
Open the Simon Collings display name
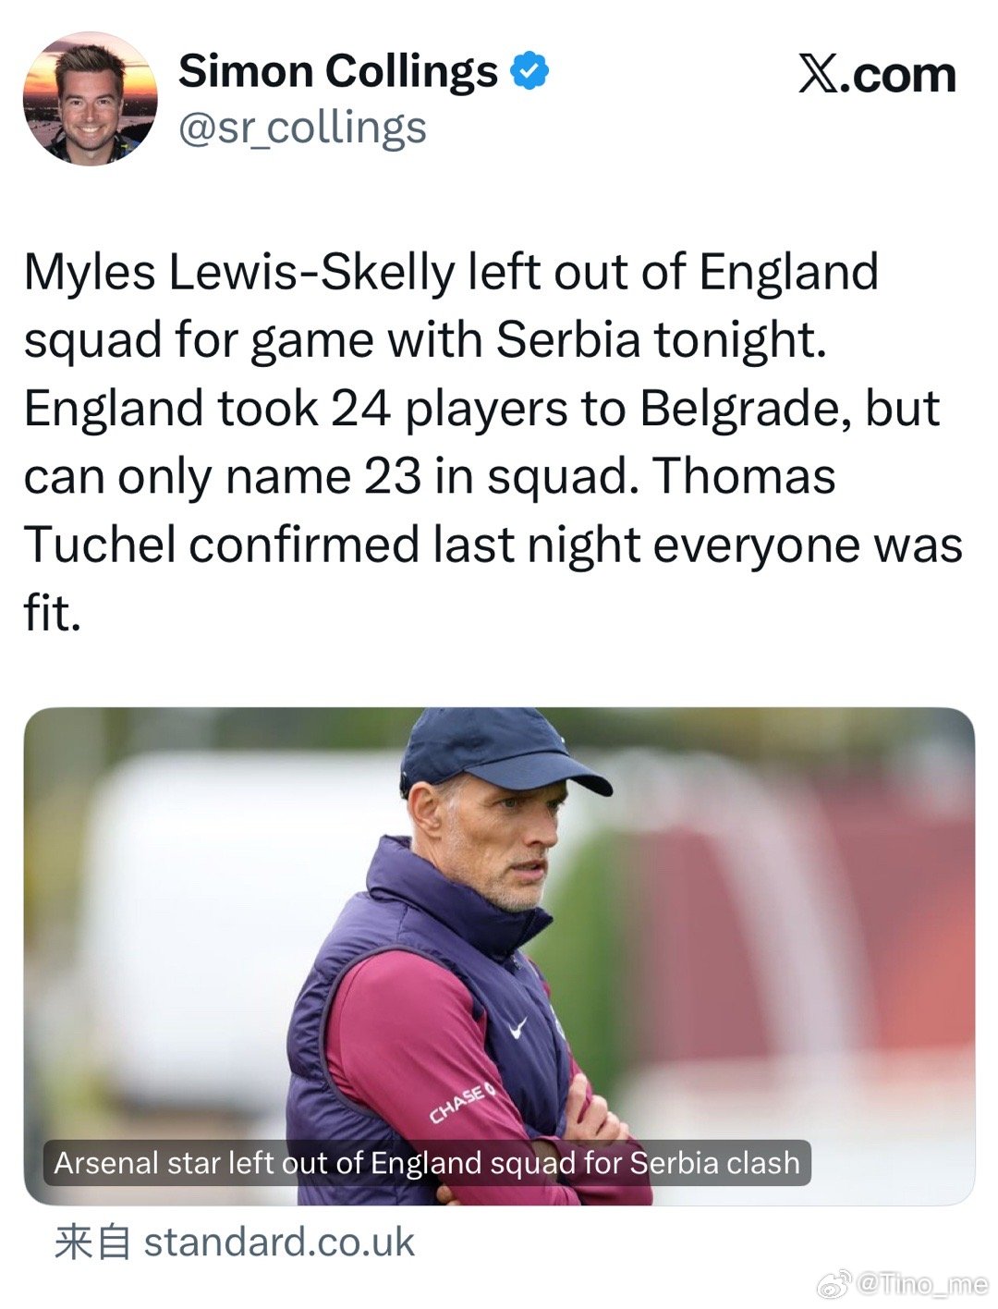(338, 71)
